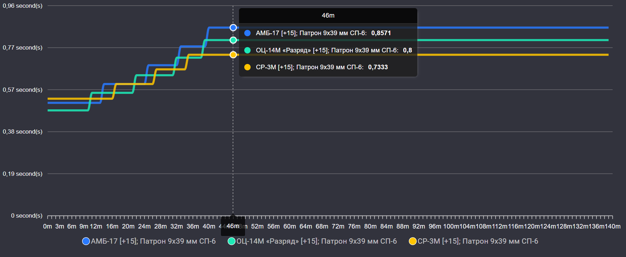The height and width of the screenshot is (257, 626).
Task: Click the yellow dot in the tooltip
Action: tap(247, 67)
